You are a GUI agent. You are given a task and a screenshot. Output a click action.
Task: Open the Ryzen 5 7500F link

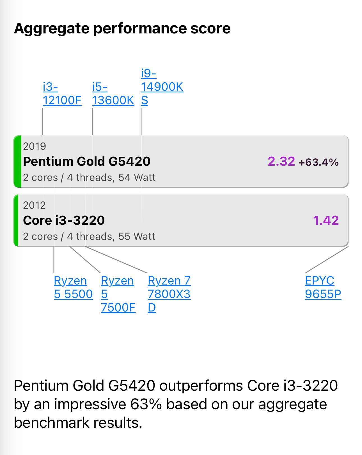(x=118, y=294)
